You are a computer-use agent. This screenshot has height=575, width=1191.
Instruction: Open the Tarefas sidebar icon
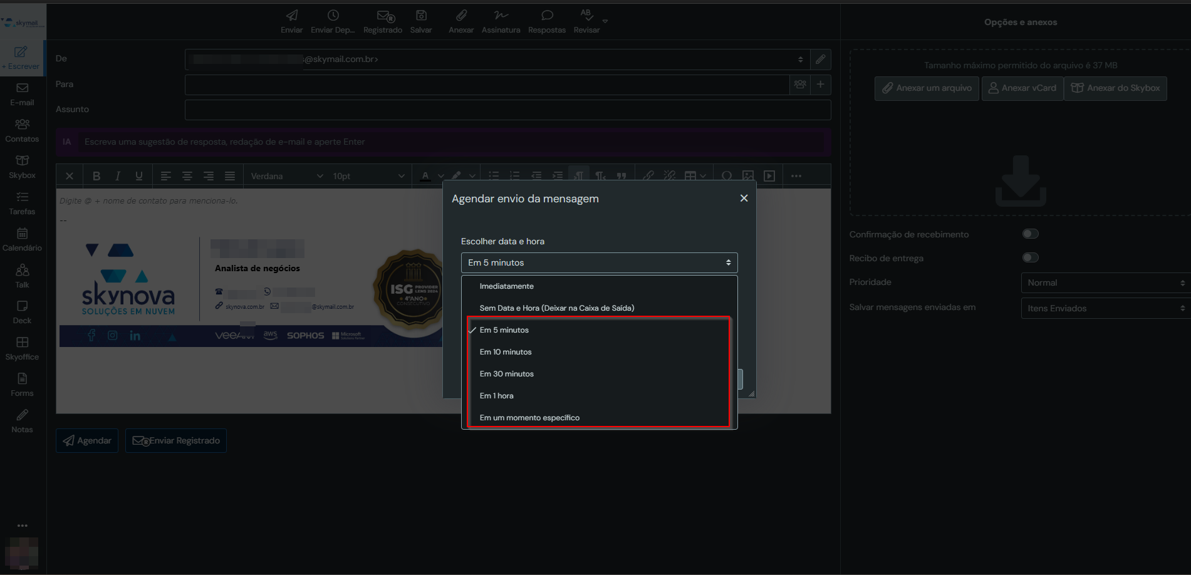[x=22, y=202]
